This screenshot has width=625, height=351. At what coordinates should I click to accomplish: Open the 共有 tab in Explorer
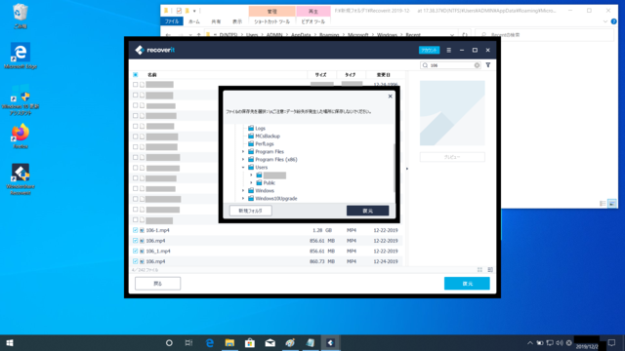(x=216, y=21)
